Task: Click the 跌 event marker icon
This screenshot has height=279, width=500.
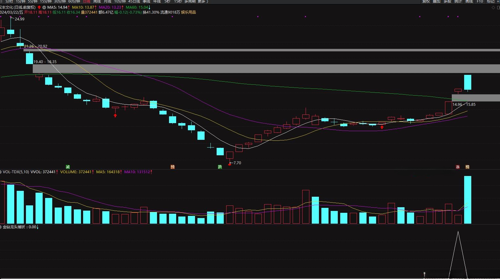Action: coord(220,167)
